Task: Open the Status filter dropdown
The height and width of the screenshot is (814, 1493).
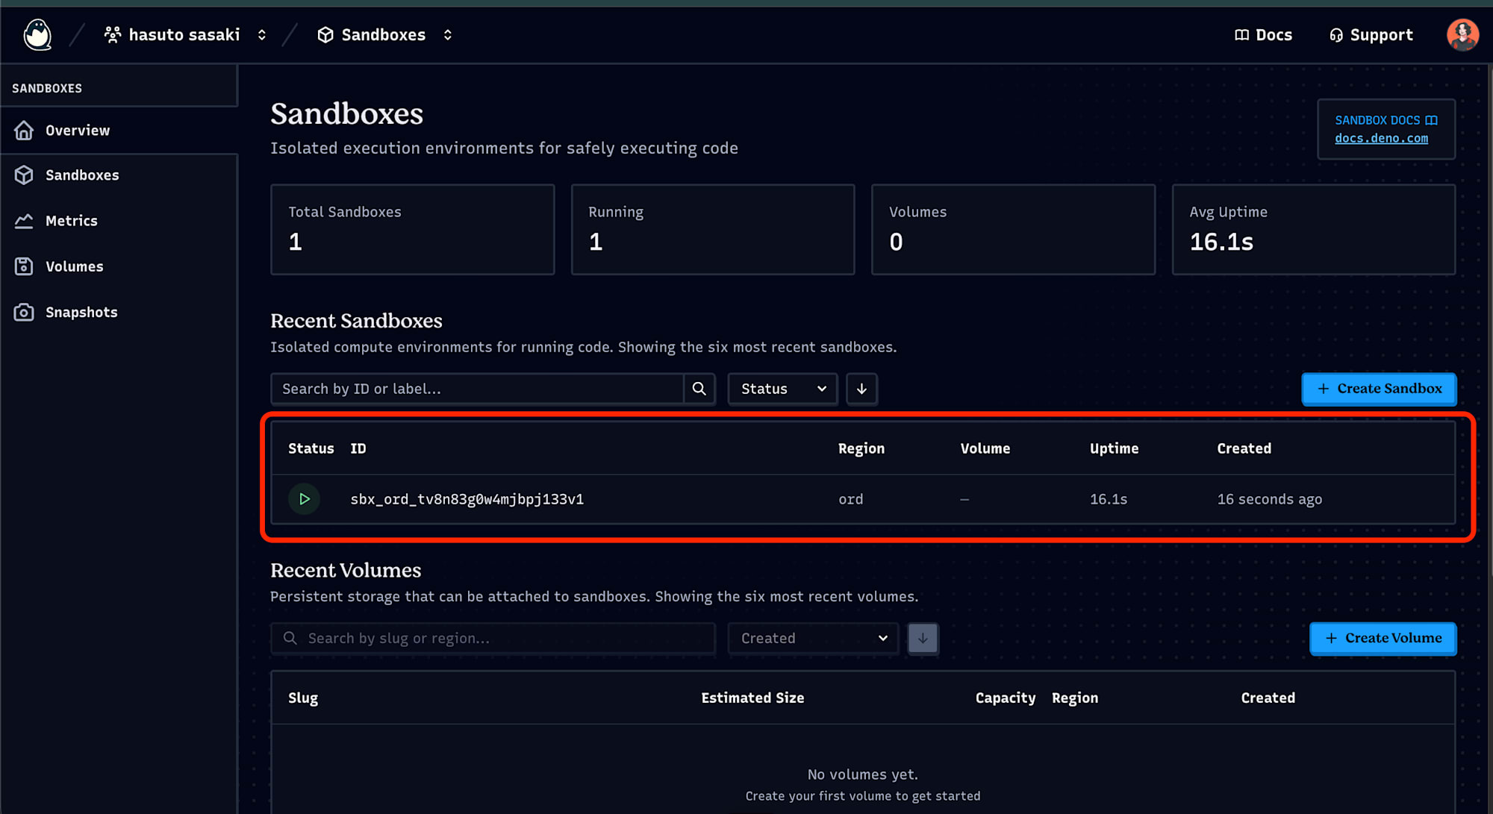Action: (x=782, y=389)
